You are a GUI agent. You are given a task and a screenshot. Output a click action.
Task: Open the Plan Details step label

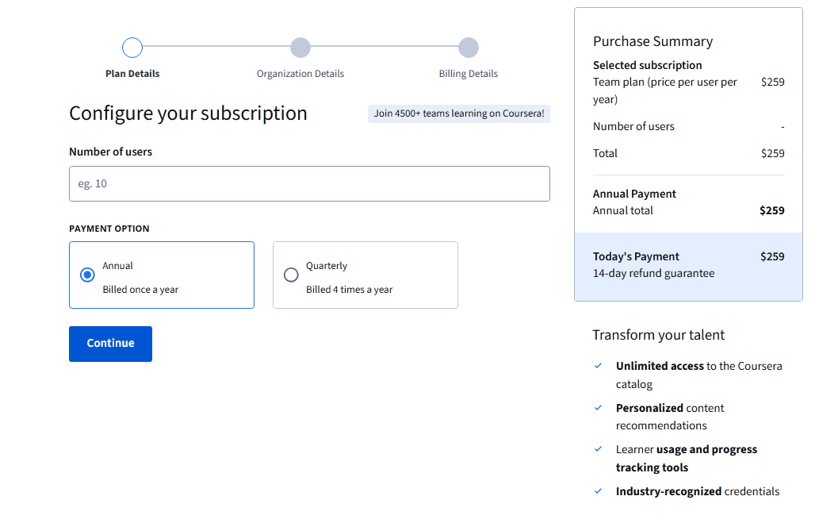132,74
